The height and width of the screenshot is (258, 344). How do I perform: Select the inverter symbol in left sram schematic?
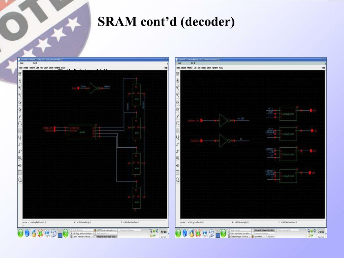tap(94, 88)
